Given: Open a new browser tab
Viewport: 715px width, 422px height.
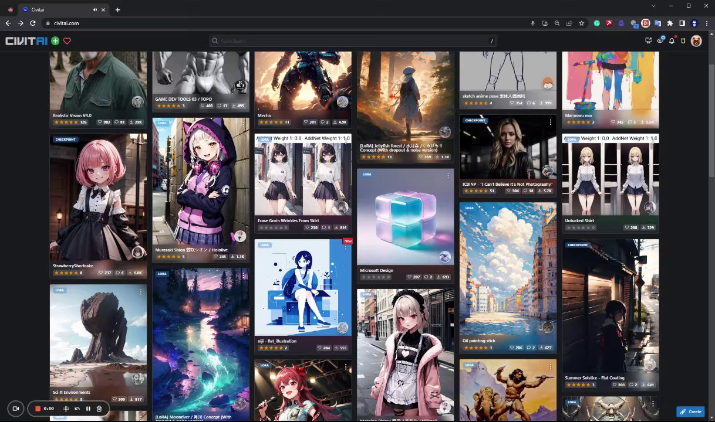Looking at the screenshot, I should tap(117, 10).
